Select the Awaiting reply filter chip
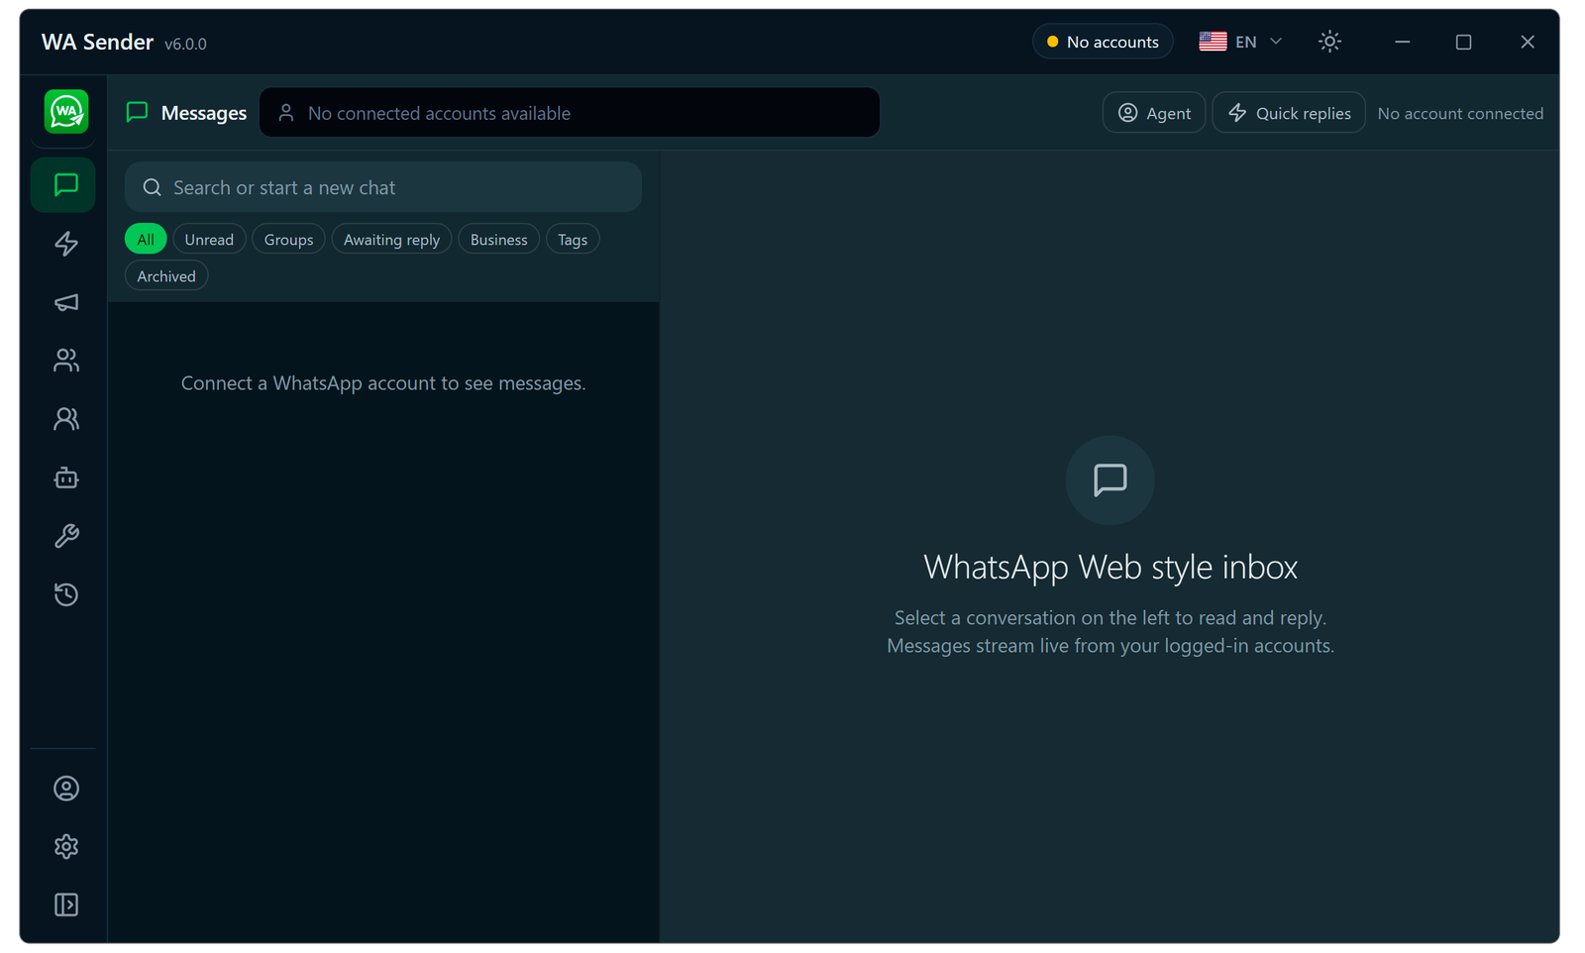Viewport: 1585px width, 953px height. pos(391,240)
